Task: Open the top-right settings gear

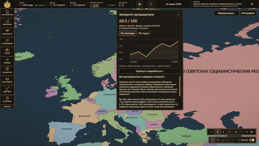Action: [x=252, y=4]
